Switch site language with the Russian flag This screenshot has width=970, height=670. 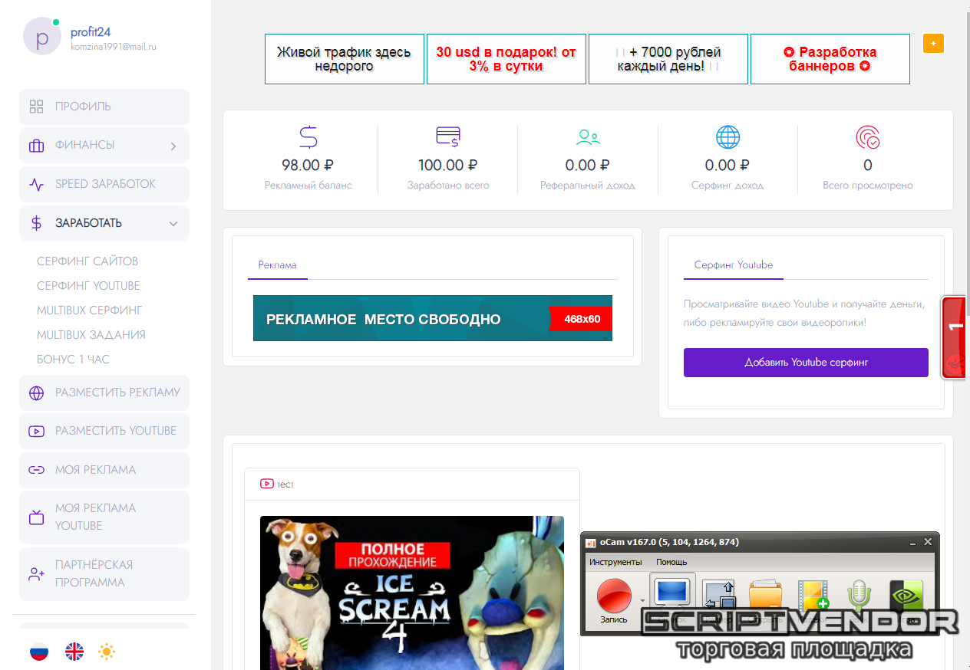click(x=39, y=652)
